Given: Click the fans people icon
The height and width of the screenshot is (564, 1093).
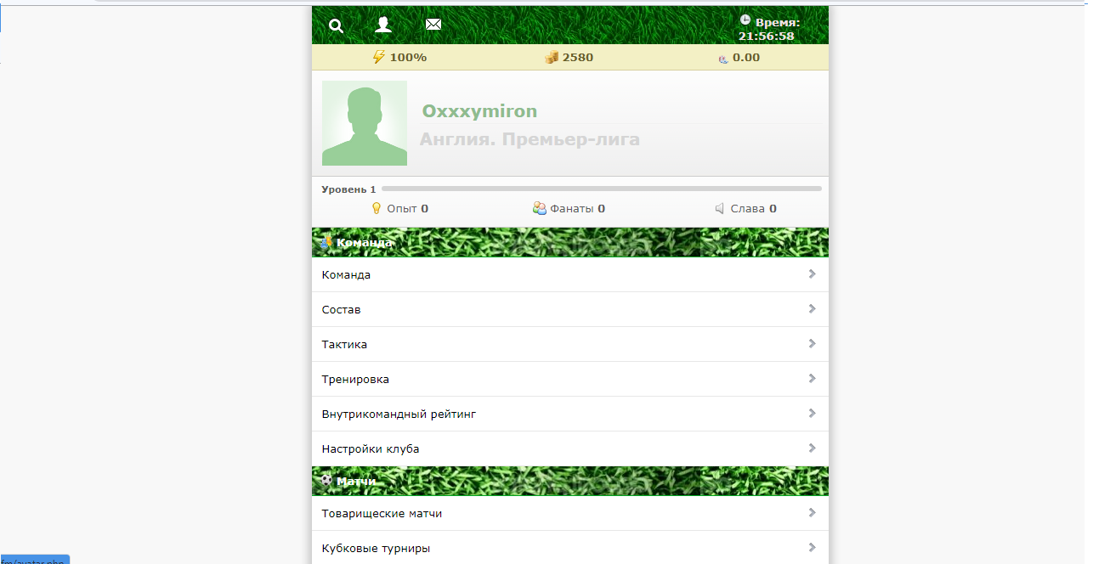Looking at the screenshot, I should [x=540, y=208].
